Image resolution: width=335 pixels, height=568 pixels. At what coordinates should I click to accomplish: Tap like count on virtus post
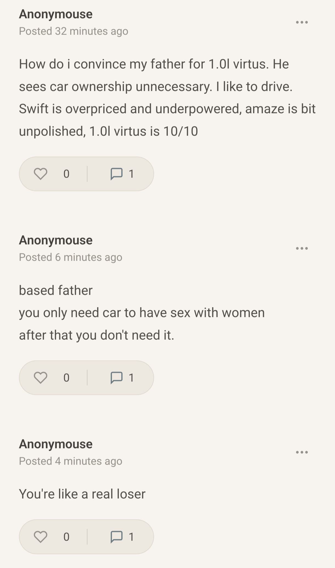tap(66, 174)
